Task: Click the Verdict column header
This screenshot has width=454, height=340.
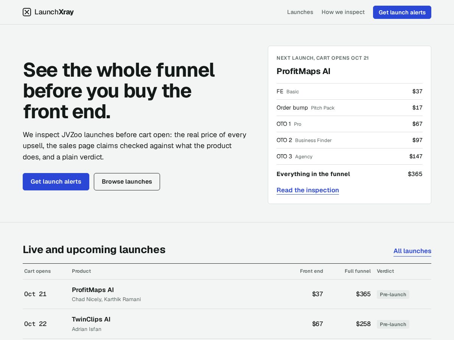Action: click(385, 271)
